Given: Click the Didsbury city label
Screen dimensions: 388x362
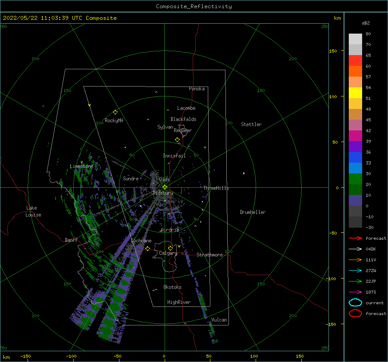Looking at the screenshot, I should click(x=163, y=193).
